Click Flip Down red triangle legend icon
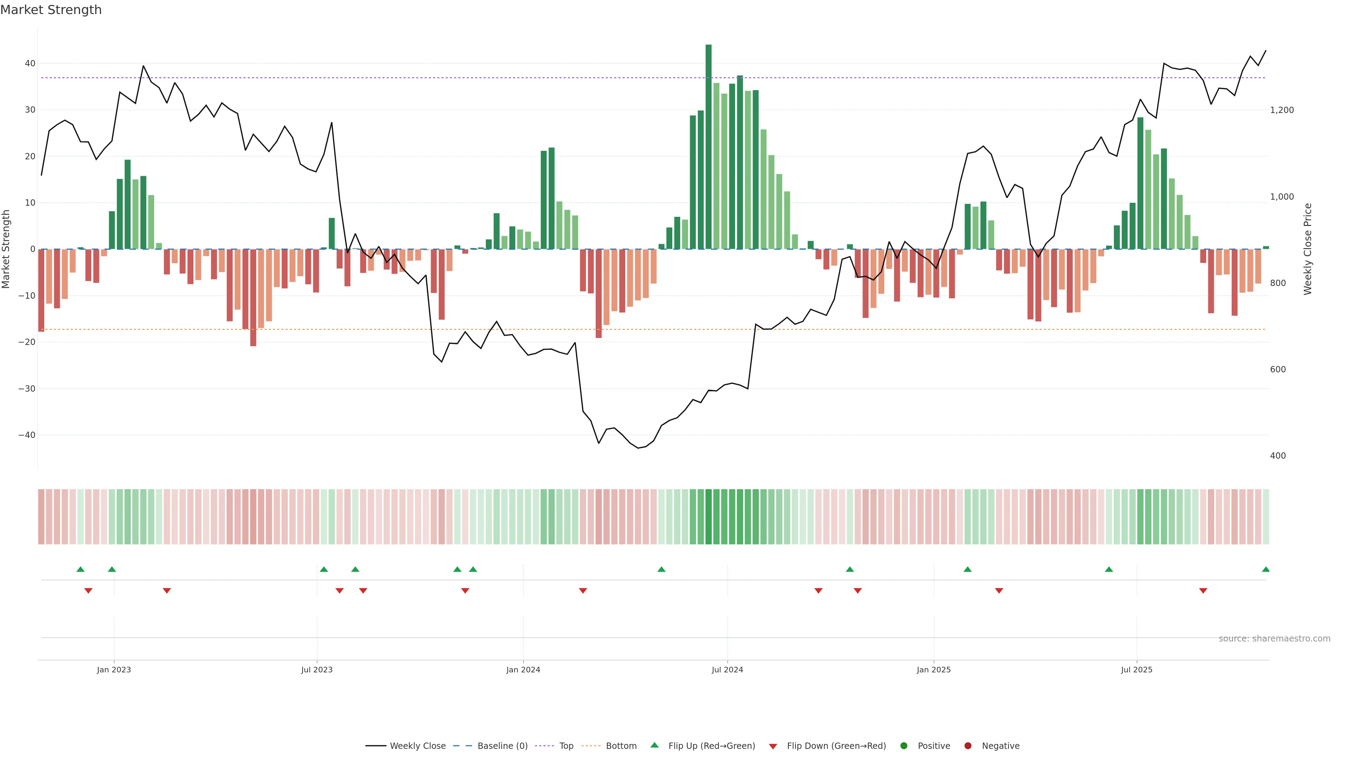This screenshot has height=758, width=1348. click(773, 746)
